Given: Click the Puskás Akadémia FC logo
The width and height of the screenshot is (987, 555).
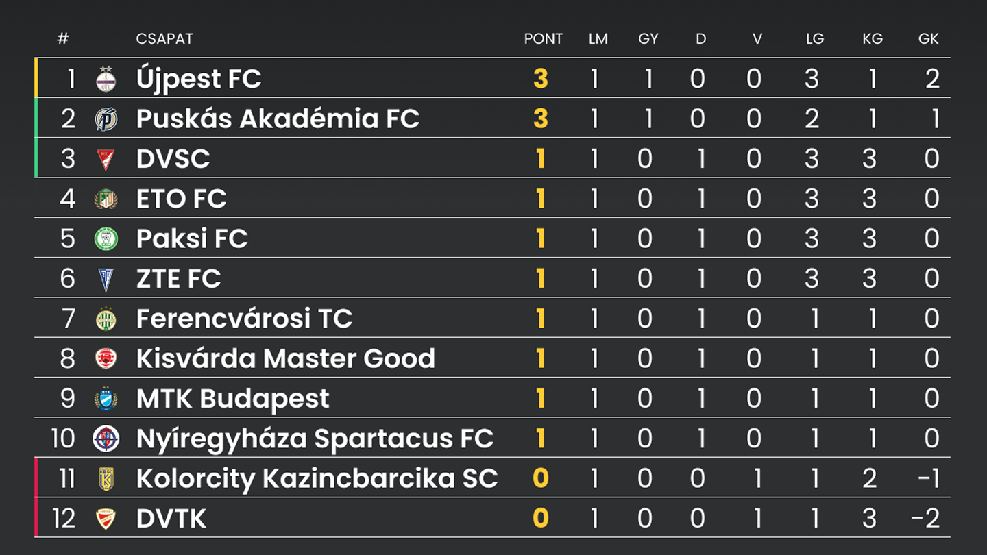Looking at the screenshot, I should [106, 119].
